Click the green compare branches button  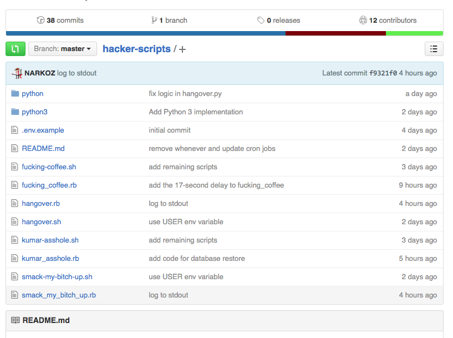click(x=16, y=49)
